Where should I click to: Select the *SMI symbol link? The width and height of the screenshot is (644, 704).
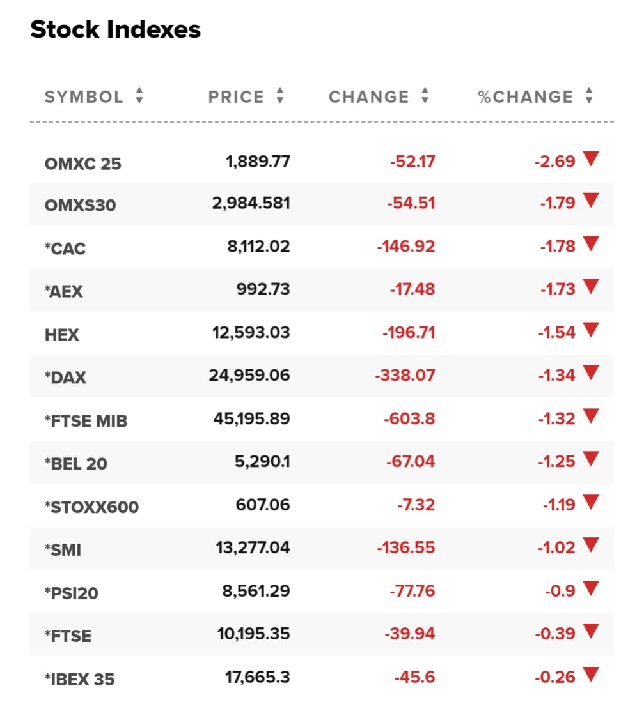(63, 549)
